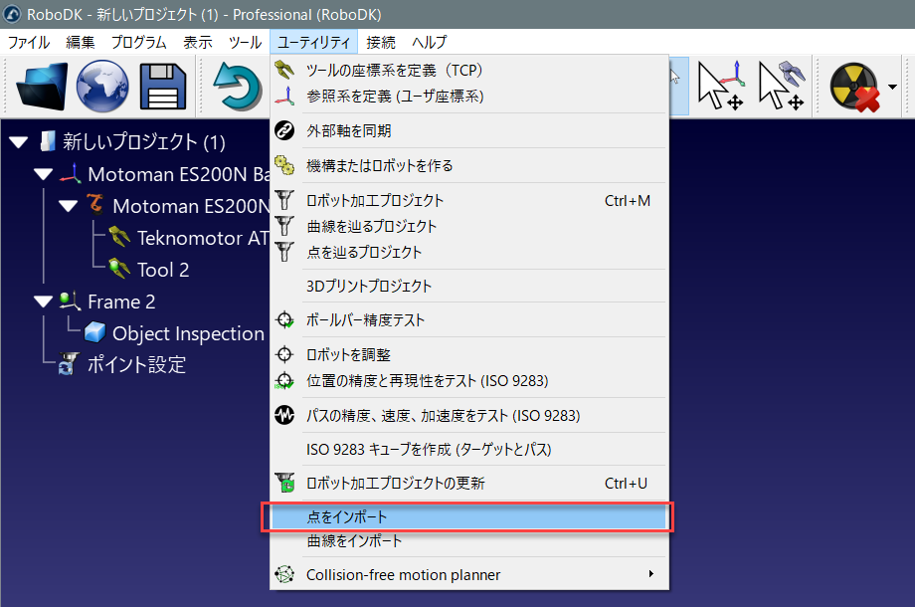
Task: Choose ロボット加工プロジェクト with Ctrl+M shortcut
Action: point(469,201)
